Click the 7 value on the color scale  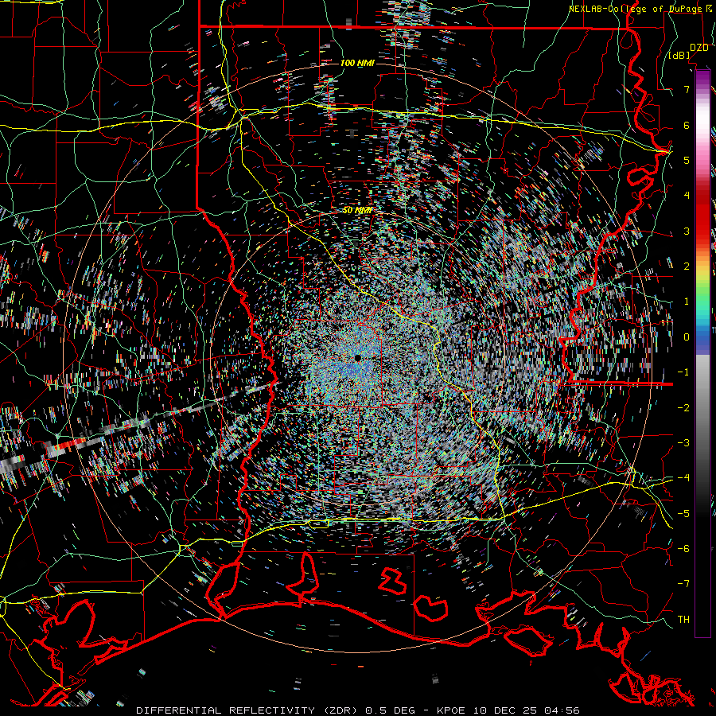pos(687,89)
